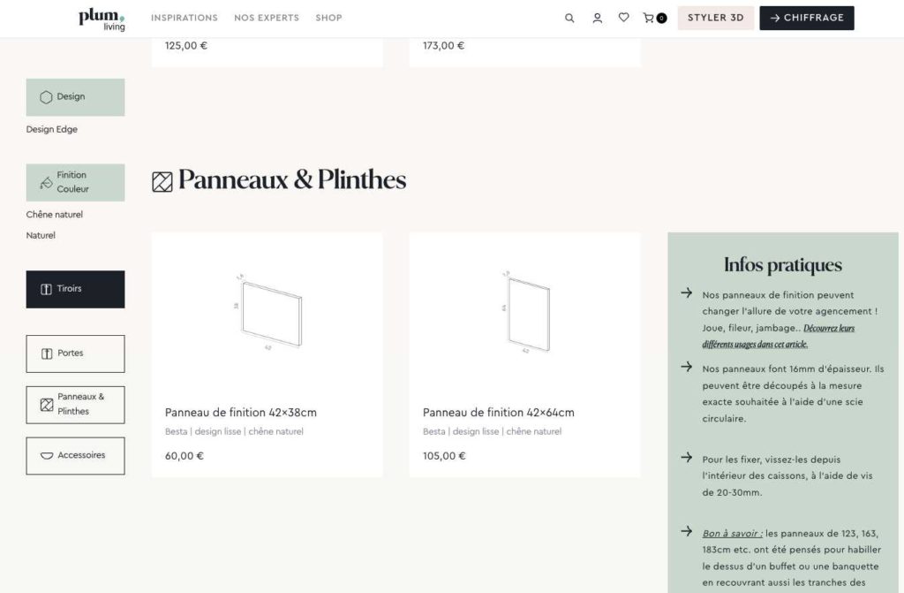Click the Design hexagon filter icon
The width and height of the screenshot is (904, 593).
[46, 97]
